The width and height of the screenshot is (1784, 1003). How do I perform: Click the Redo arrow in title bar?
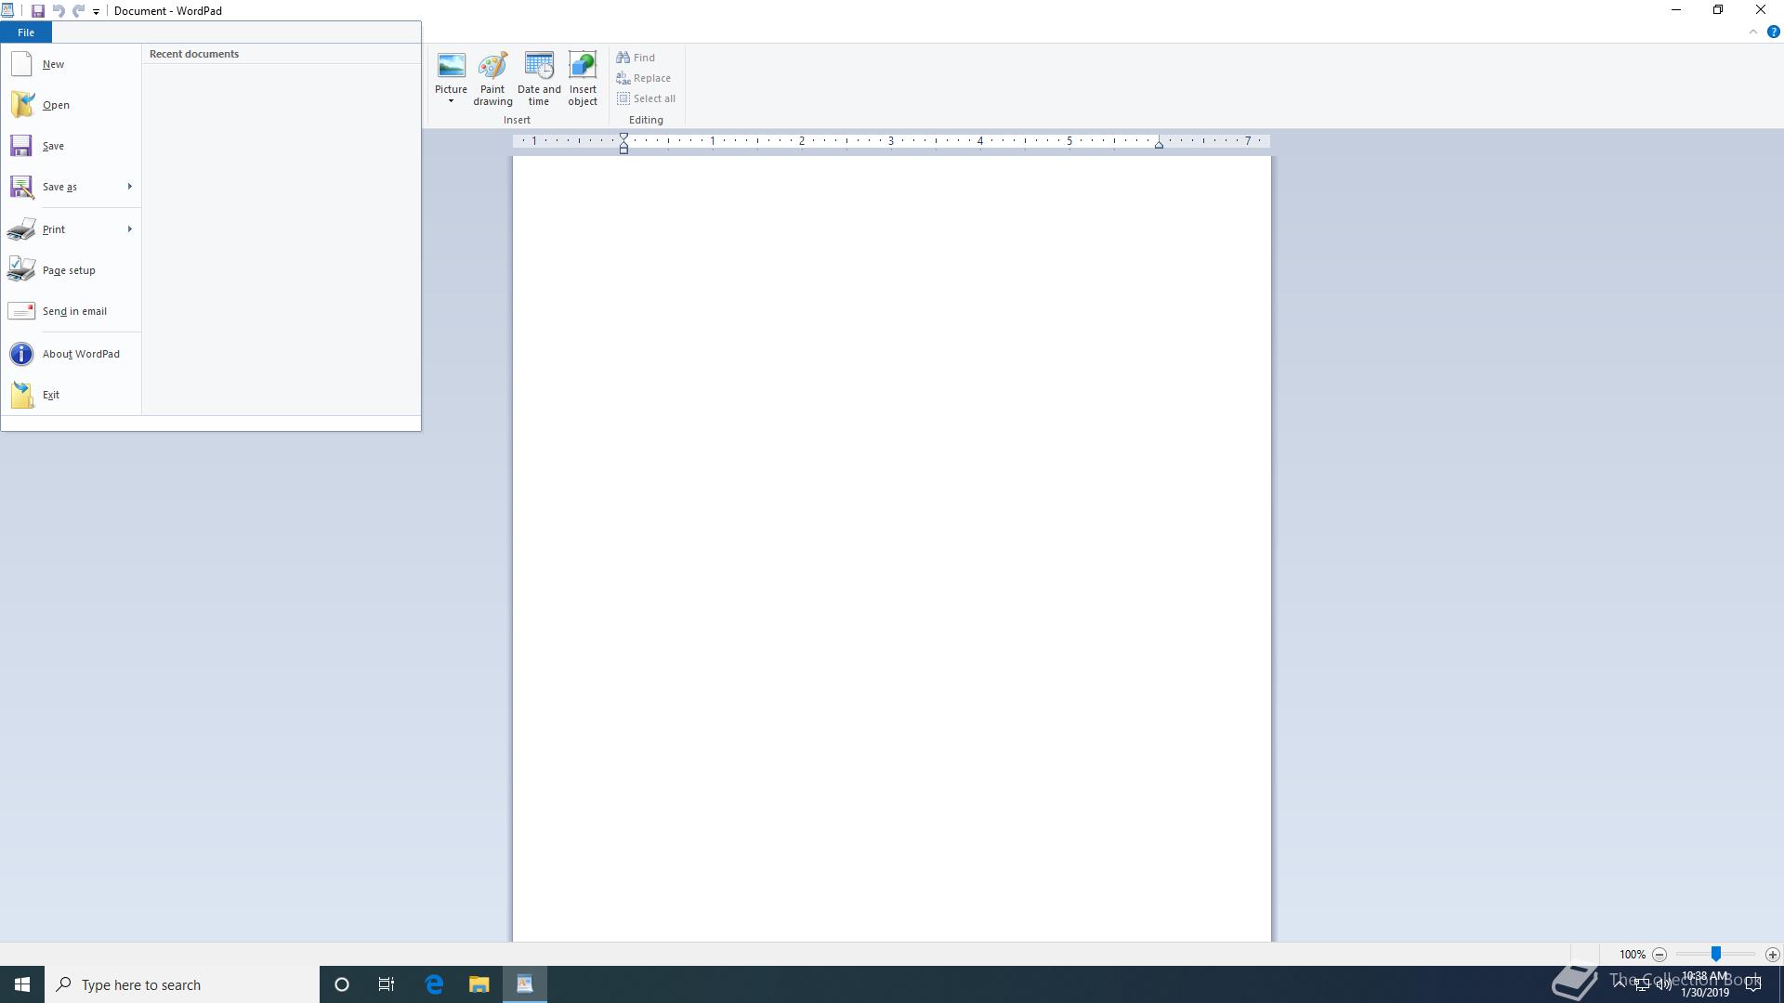click(79, 11)
